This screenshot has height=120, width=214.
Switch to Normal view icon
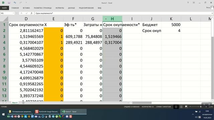(x=176, y=107)
